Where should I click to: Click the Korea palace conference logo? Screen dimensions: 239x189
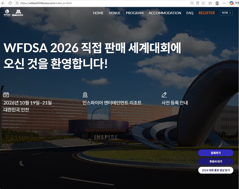tap(18, 13)
